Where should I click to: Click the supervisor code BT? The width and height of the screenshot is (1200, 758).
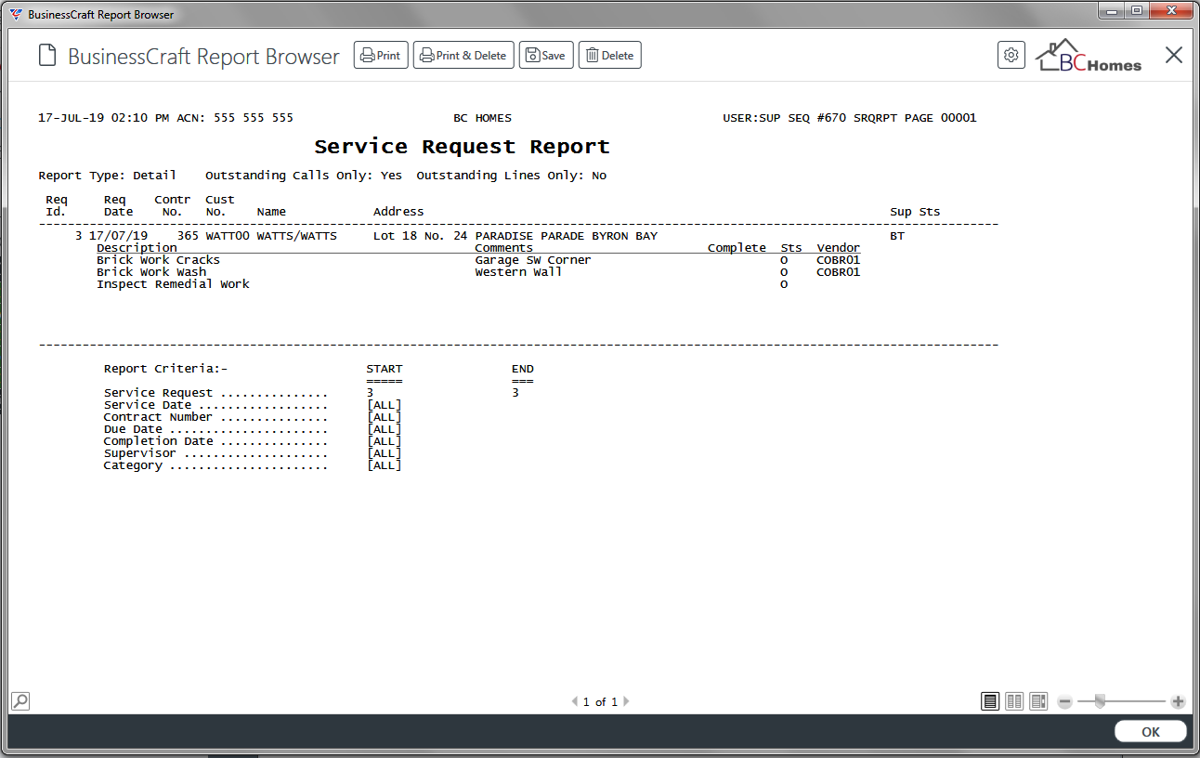click(897, 236)
